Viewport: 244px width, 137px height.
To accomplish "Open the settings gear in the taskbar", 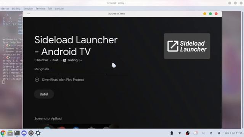I will (x=38, y=133).
